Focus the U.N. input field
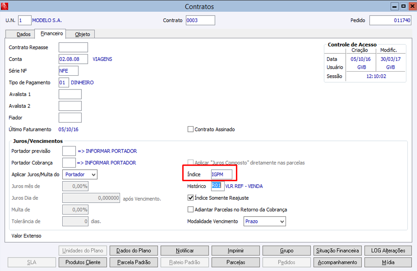 25,20
